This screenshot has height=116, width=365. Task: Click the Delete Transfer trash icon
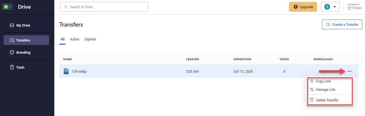pyautogui.click(x=312, y=100)
